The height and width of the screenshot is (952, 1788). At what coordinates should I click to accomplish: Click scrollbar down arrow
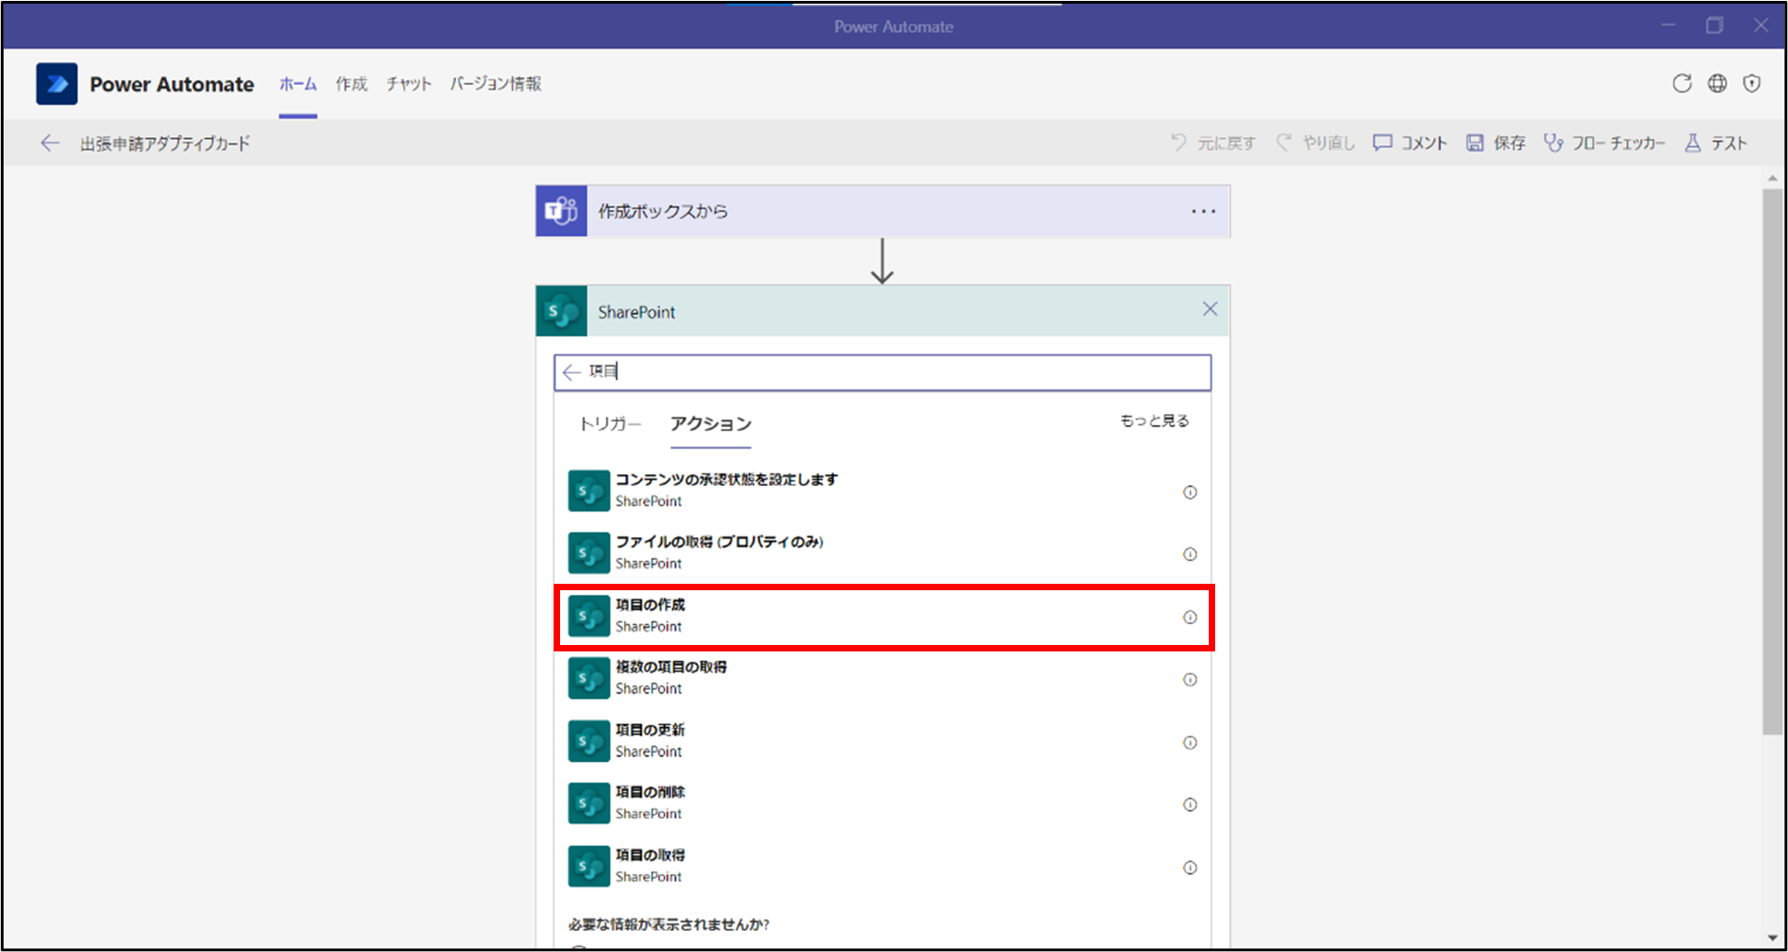[1772, 937]
